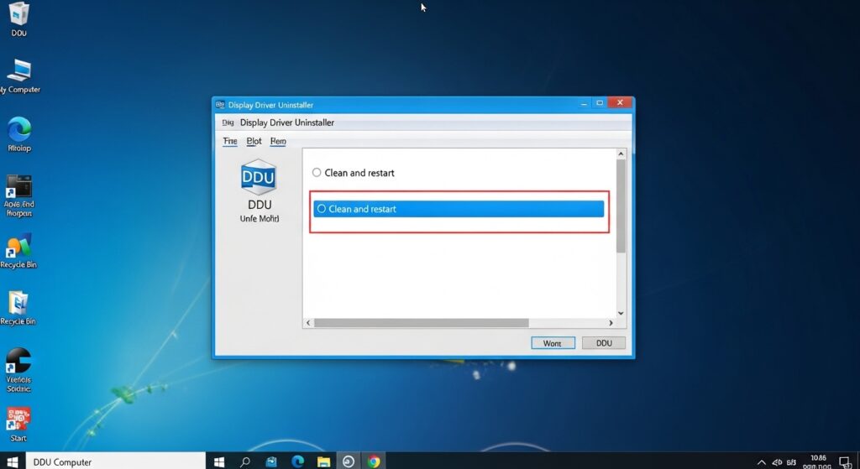Launch Chrome from the taskbar
Screen dimensions: 860x469
(374, 462)
